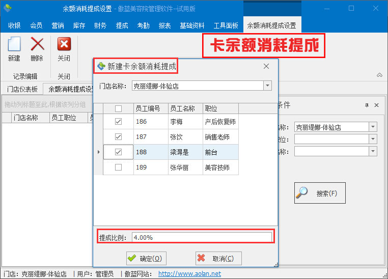Open the 门店名称 dropdown in the dialog

click(x=267, y=86)
